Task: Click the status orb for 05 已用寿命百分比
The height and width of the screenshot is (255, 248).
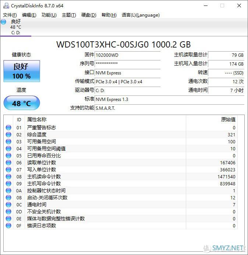Action: point(8,156)
